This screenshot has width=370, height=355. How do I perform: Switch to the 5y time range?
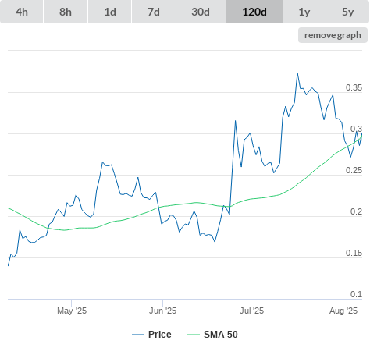tap(348, 12)
